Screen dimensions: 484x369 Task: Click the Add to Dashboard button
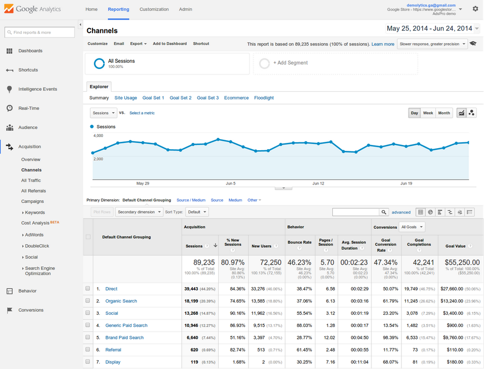(x=170, y=44)
